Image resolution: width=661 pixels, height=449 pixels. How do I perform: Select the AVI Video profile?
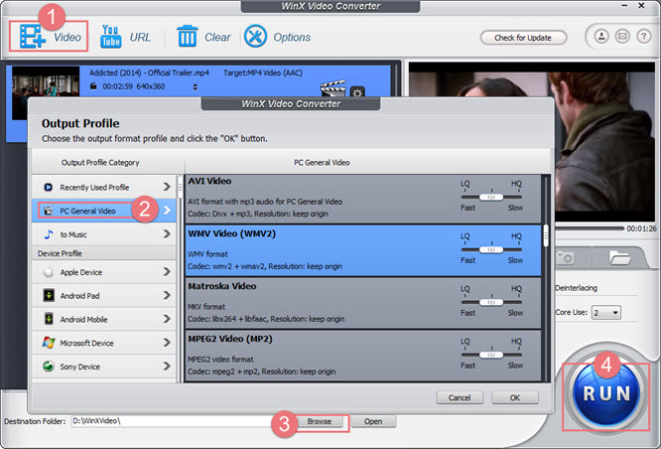(x=363, y=199)
